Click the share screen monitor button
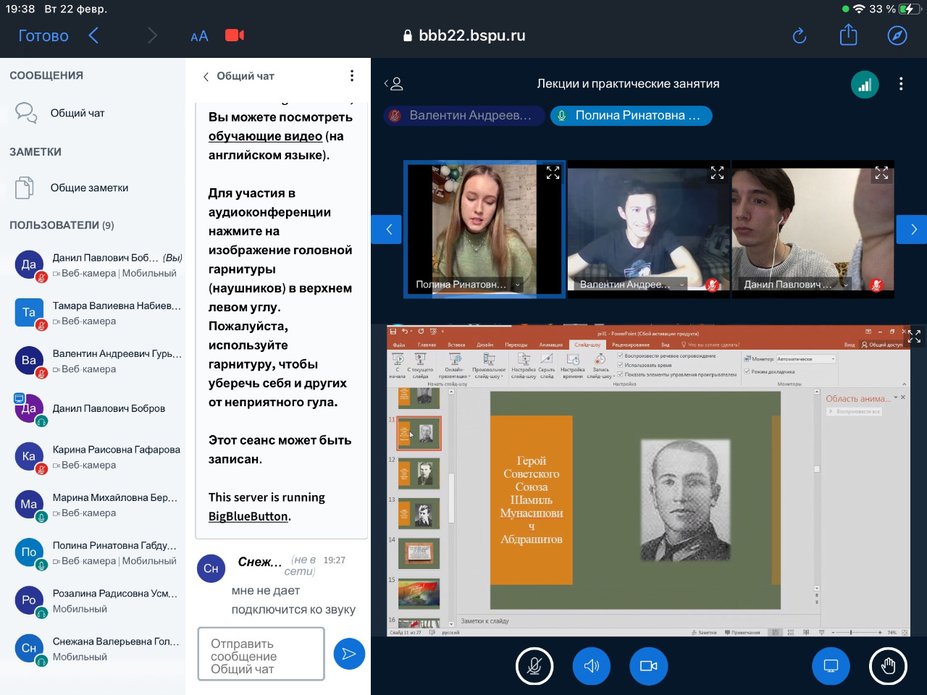This screenshot has height=695, width=927. [x=831, y=666]
